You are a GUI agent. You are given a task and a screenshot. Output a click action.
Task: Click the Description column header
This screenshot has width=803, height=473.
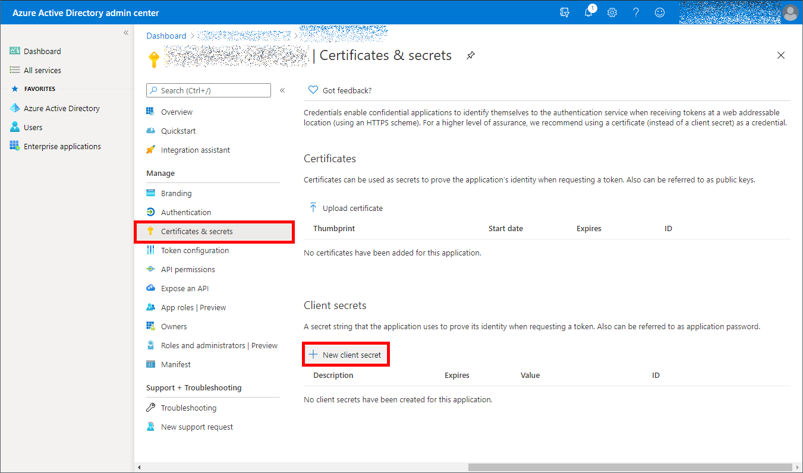click(333, 375)
